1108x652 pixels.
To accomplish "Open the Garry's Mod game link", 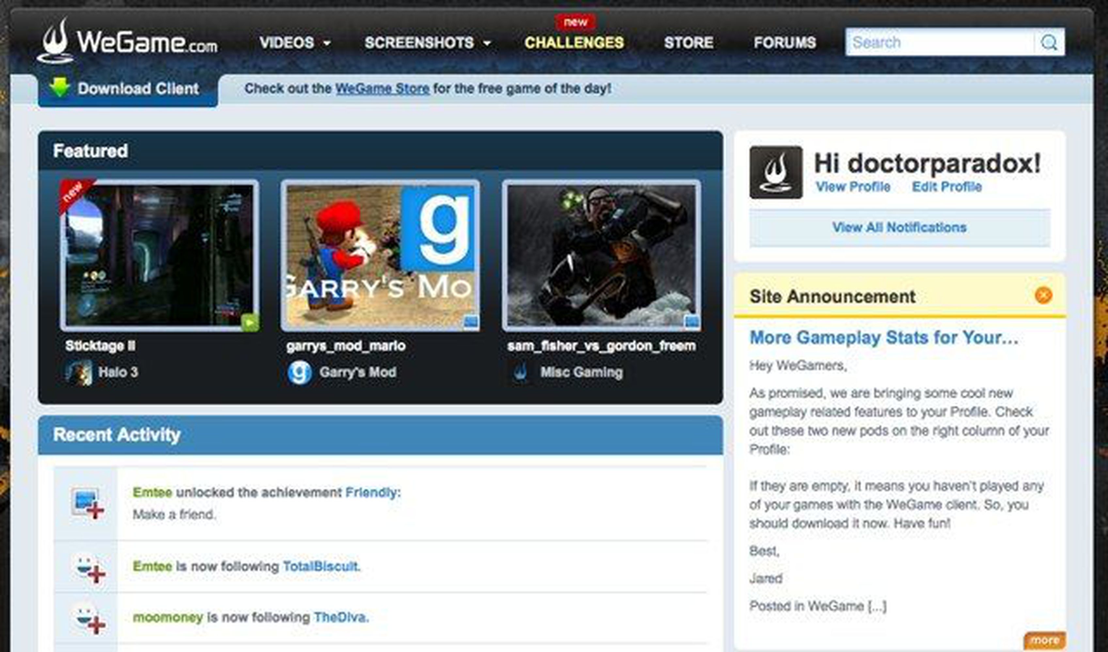I will click(x=358, y=372).
